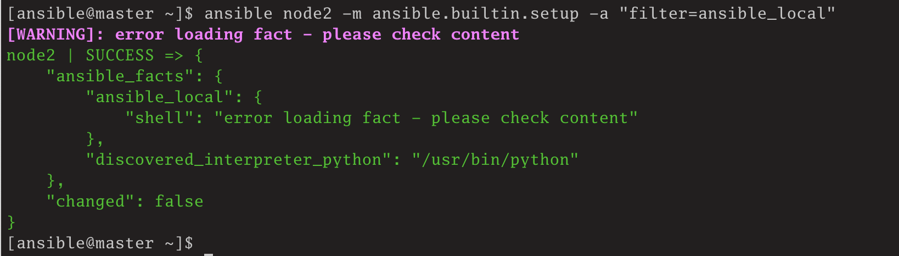Click the final closing brace of output

tap(11, 222)
